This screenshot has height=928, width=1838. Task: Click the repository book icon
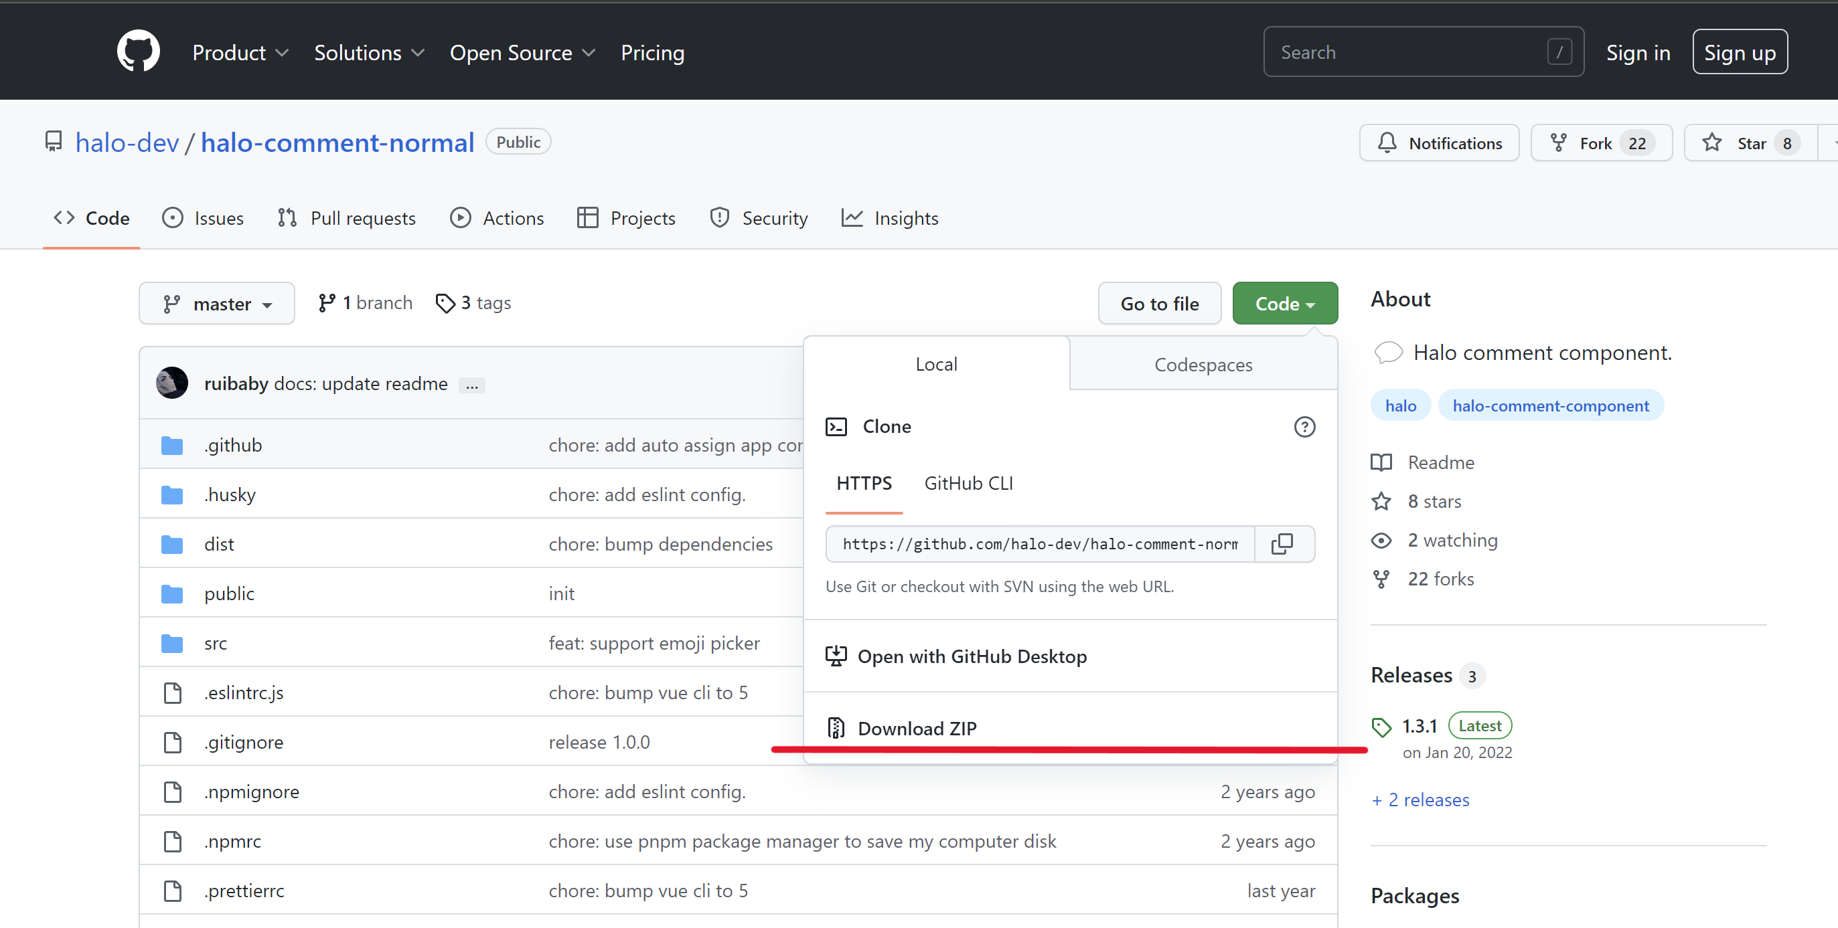point(54,141)
